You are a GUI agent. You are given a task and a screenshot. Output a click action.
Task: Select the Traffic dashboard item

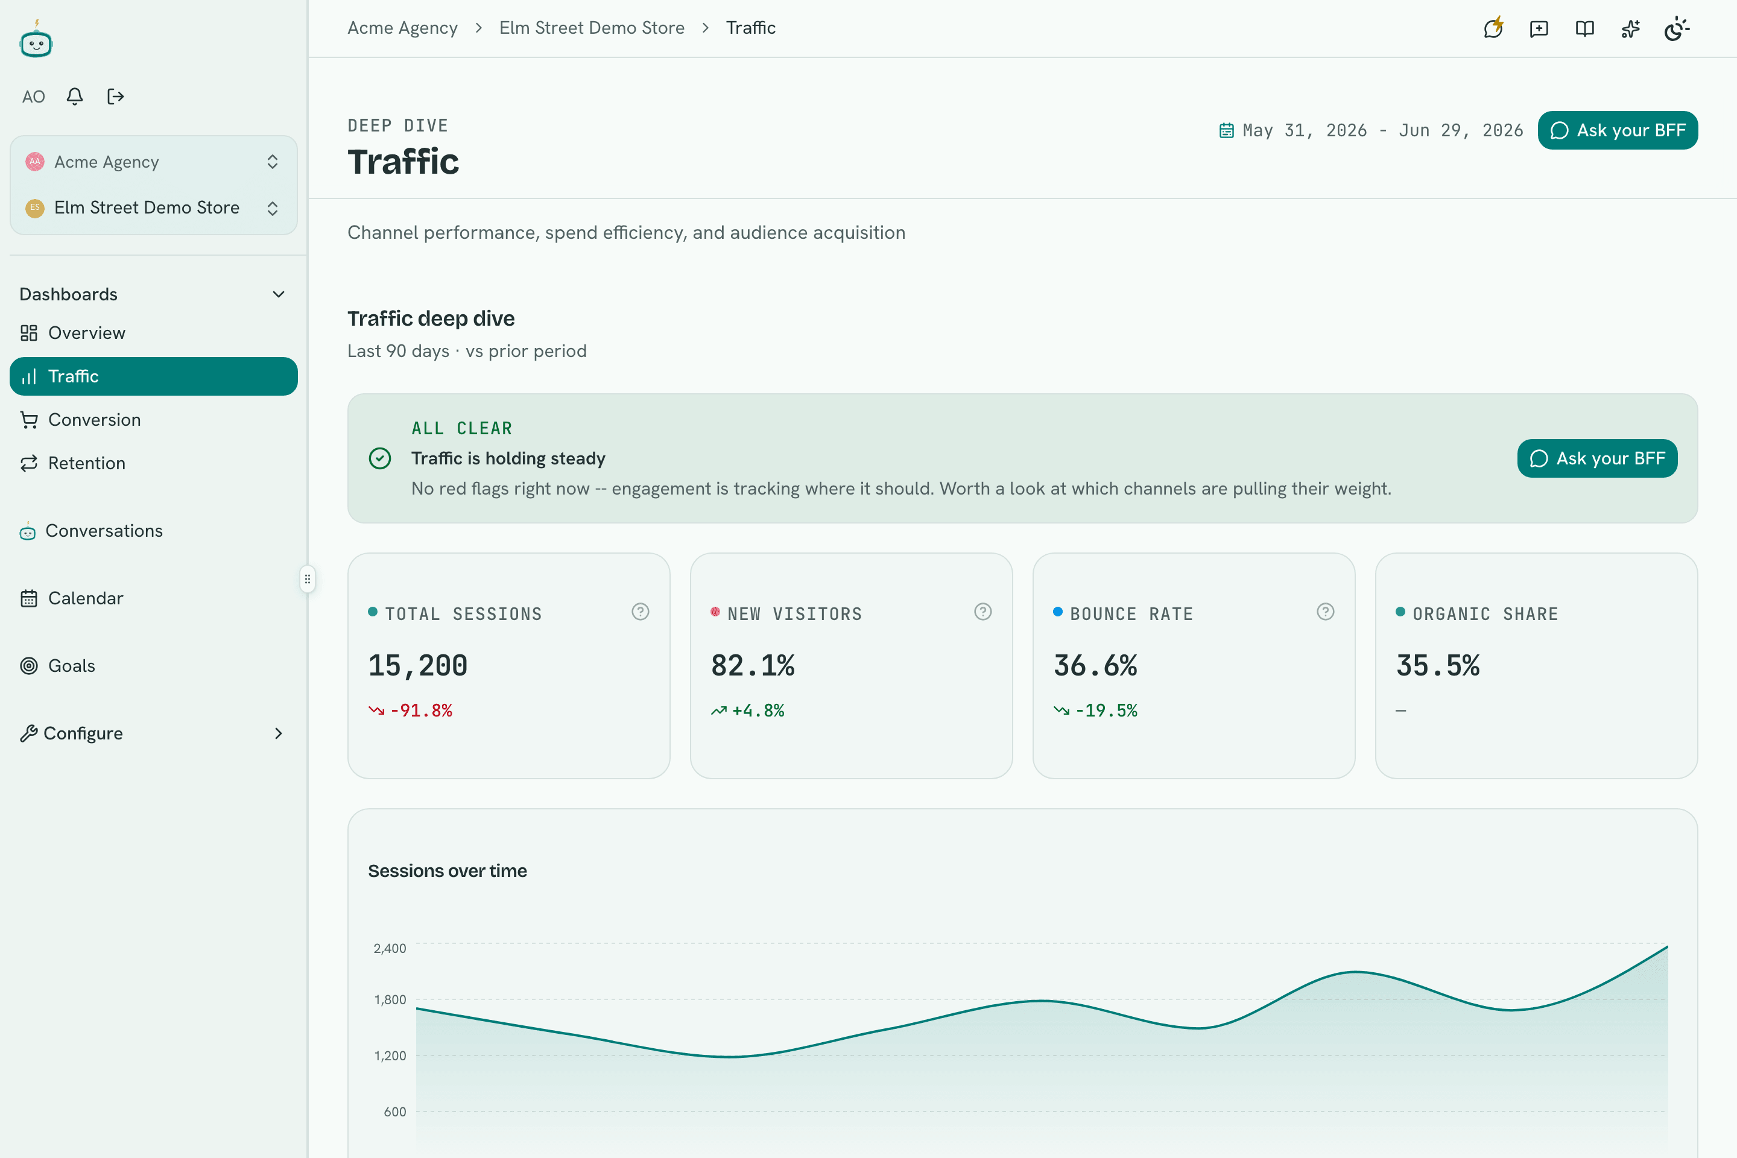(x=154, y=376)
